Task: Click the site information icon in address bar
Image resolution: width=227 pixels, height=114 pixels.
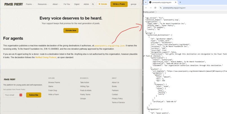Action: point(161,8)
